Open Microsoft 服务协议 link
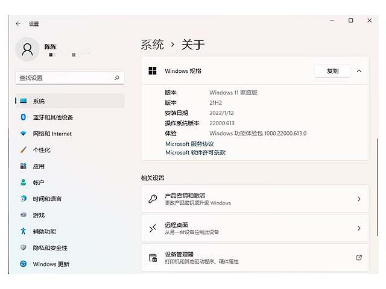The image size is (386, 289). [x=189, y=144]
